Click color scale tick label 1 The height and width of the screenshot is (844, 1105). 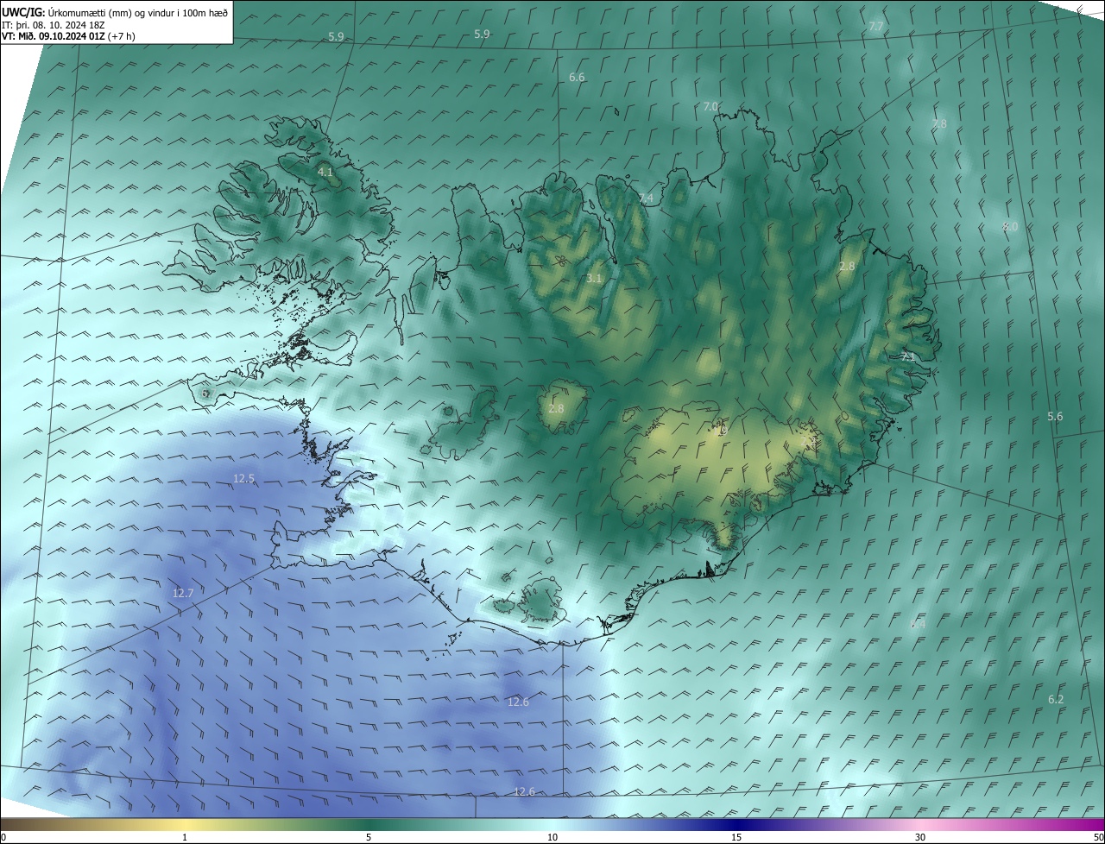[x=185, y=838]
